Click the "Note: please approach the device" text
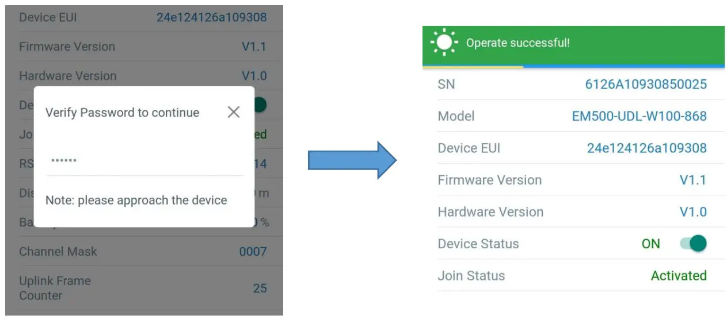The height and width of the screenshot is (319, 727). (x=136, y=201)
